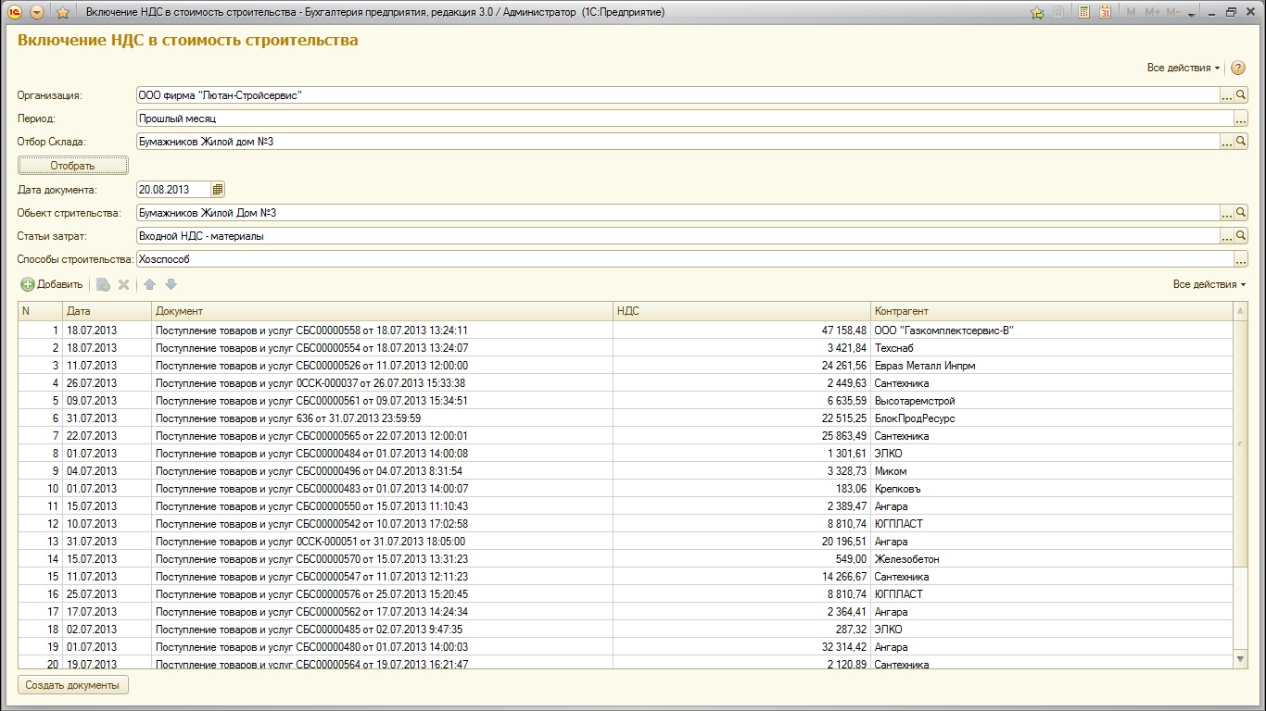
Task: Click the M- memory subtract button
Action: [1172, 13]
